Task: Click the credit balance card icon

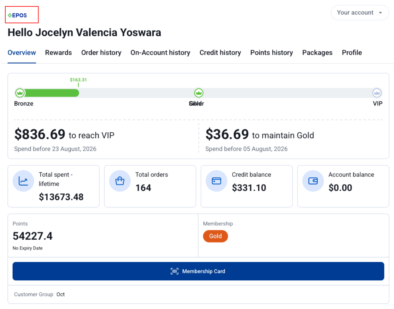Action: click(x=216, y=181)
